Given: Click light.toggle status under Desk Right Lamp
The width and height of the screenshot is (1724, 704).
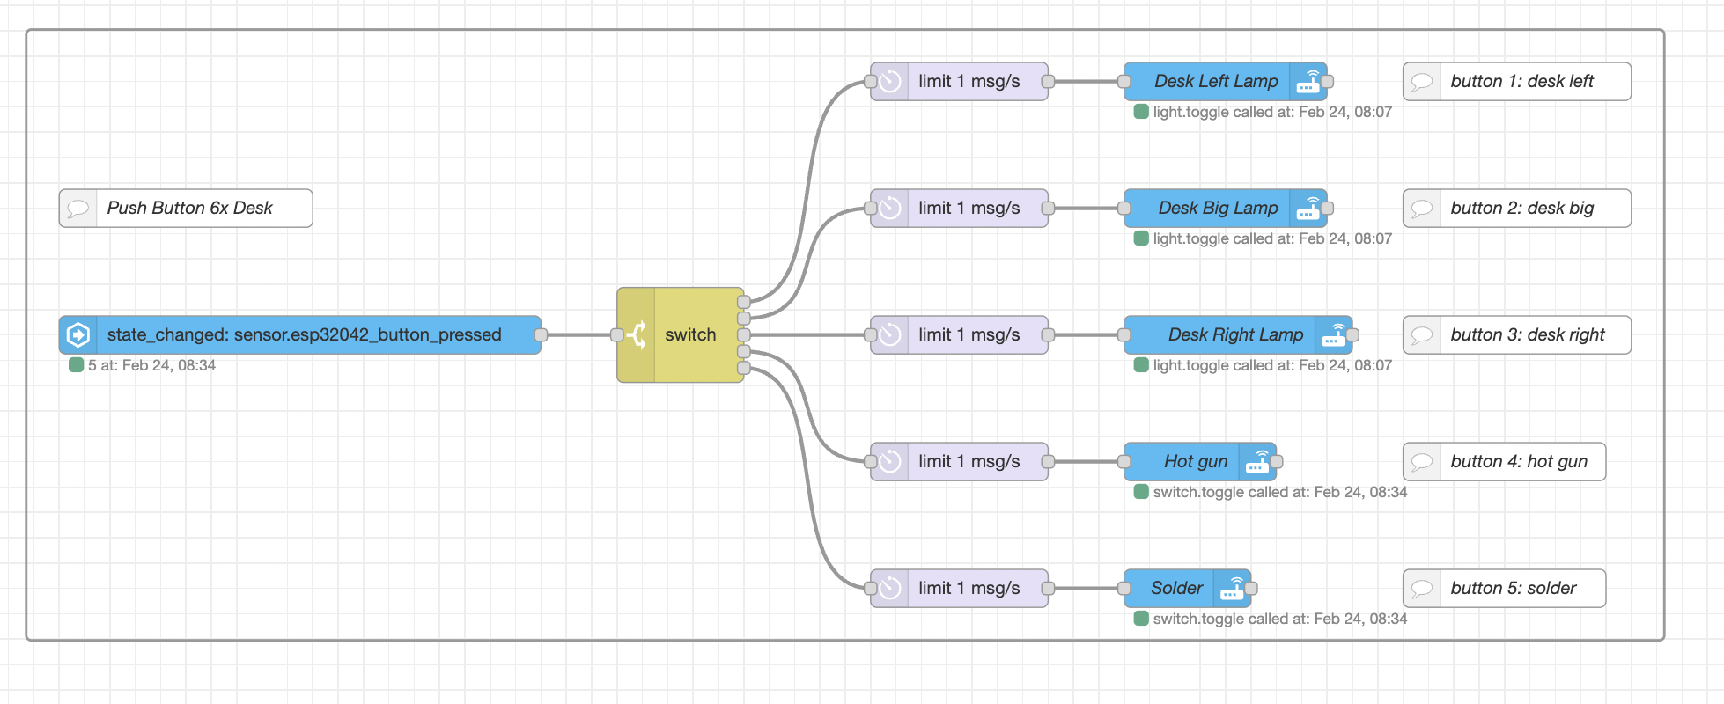Looking at the screenshot, I should tap(1272, 365).
